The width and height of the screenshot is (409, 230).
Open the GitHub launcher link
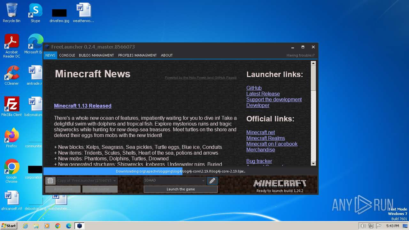(254, 88)
